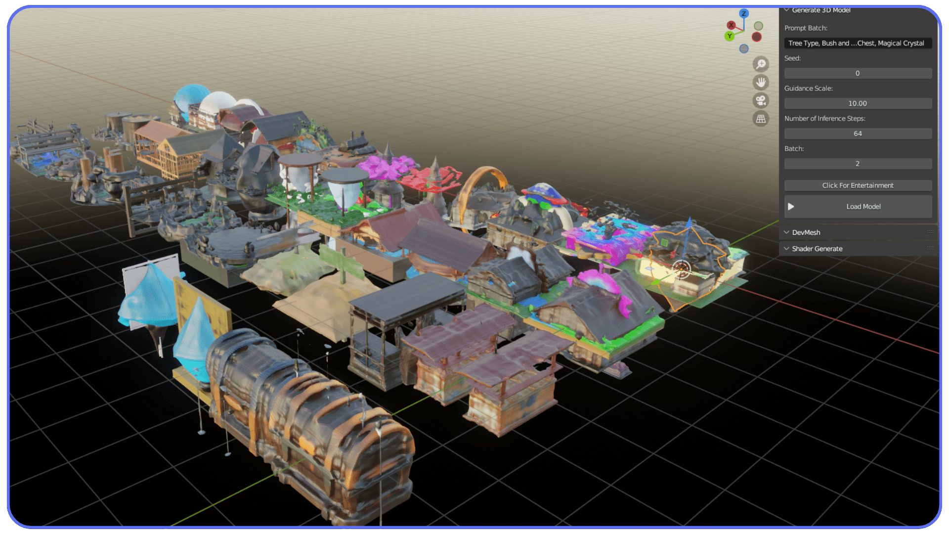
Task: Click the play icon on Load Model
Action: click(x=792, y=207)
